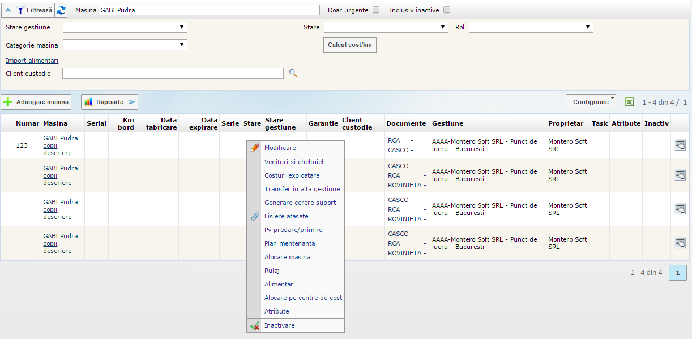
Task: Export the list using the Excel icon
Action: [629, 102]
